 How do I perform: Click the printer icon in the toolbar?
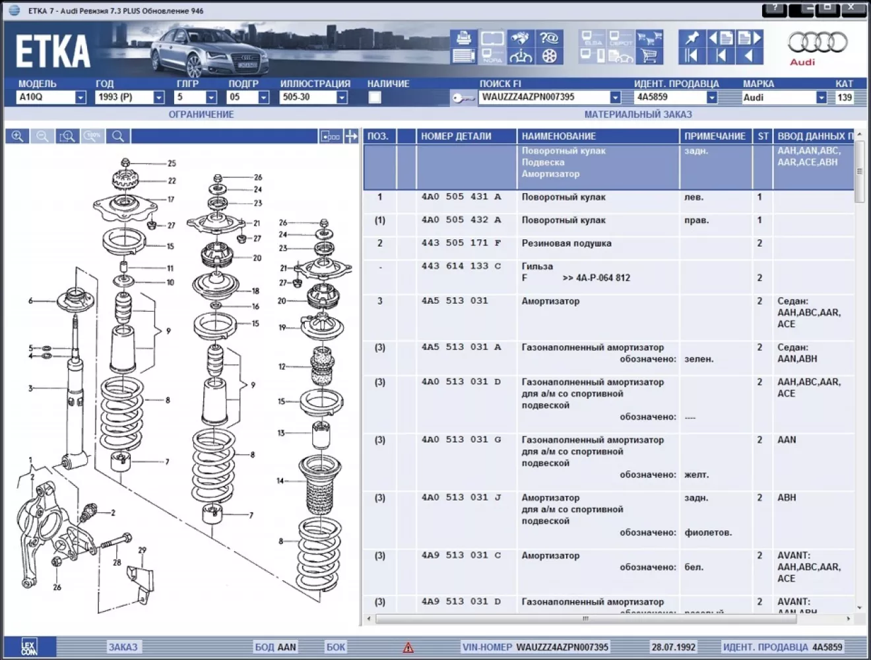click(x=463, y=38)
